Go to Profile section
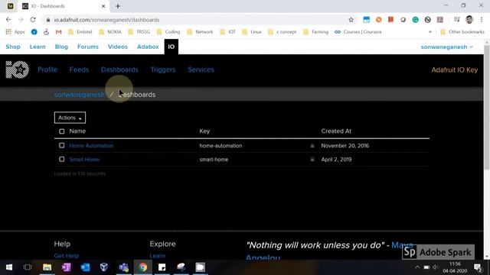This screenshot has height=275, width=490. (47, 70)
